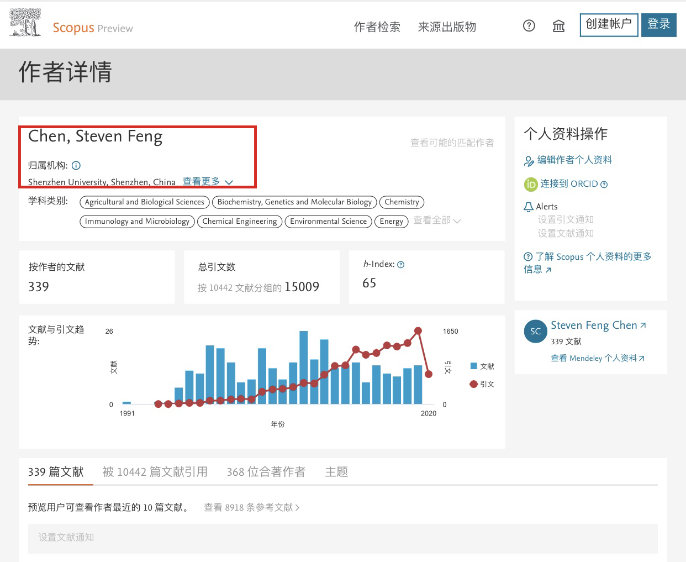Expand 查看更多 affiliations
Viewport: 686px width, 562px height.
(x=208, y=182)
